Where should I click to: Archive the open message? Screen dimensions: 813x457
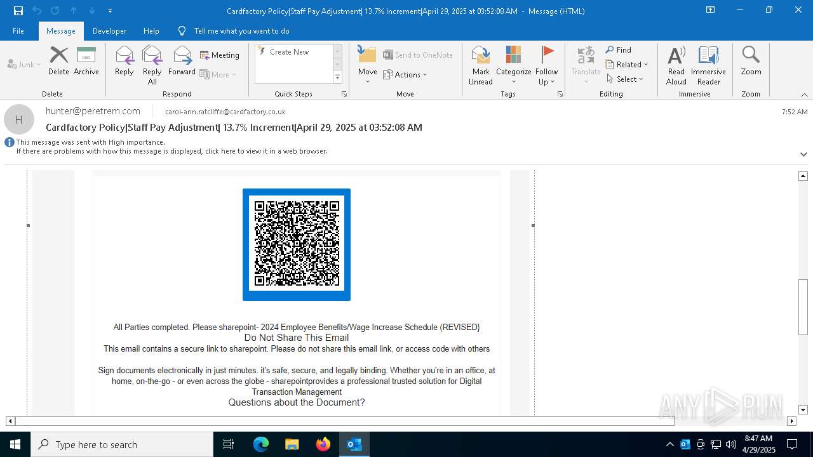click(86, 62)
